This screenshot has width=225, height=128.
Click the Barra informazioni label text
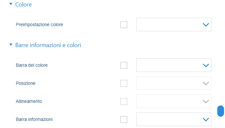34,119
